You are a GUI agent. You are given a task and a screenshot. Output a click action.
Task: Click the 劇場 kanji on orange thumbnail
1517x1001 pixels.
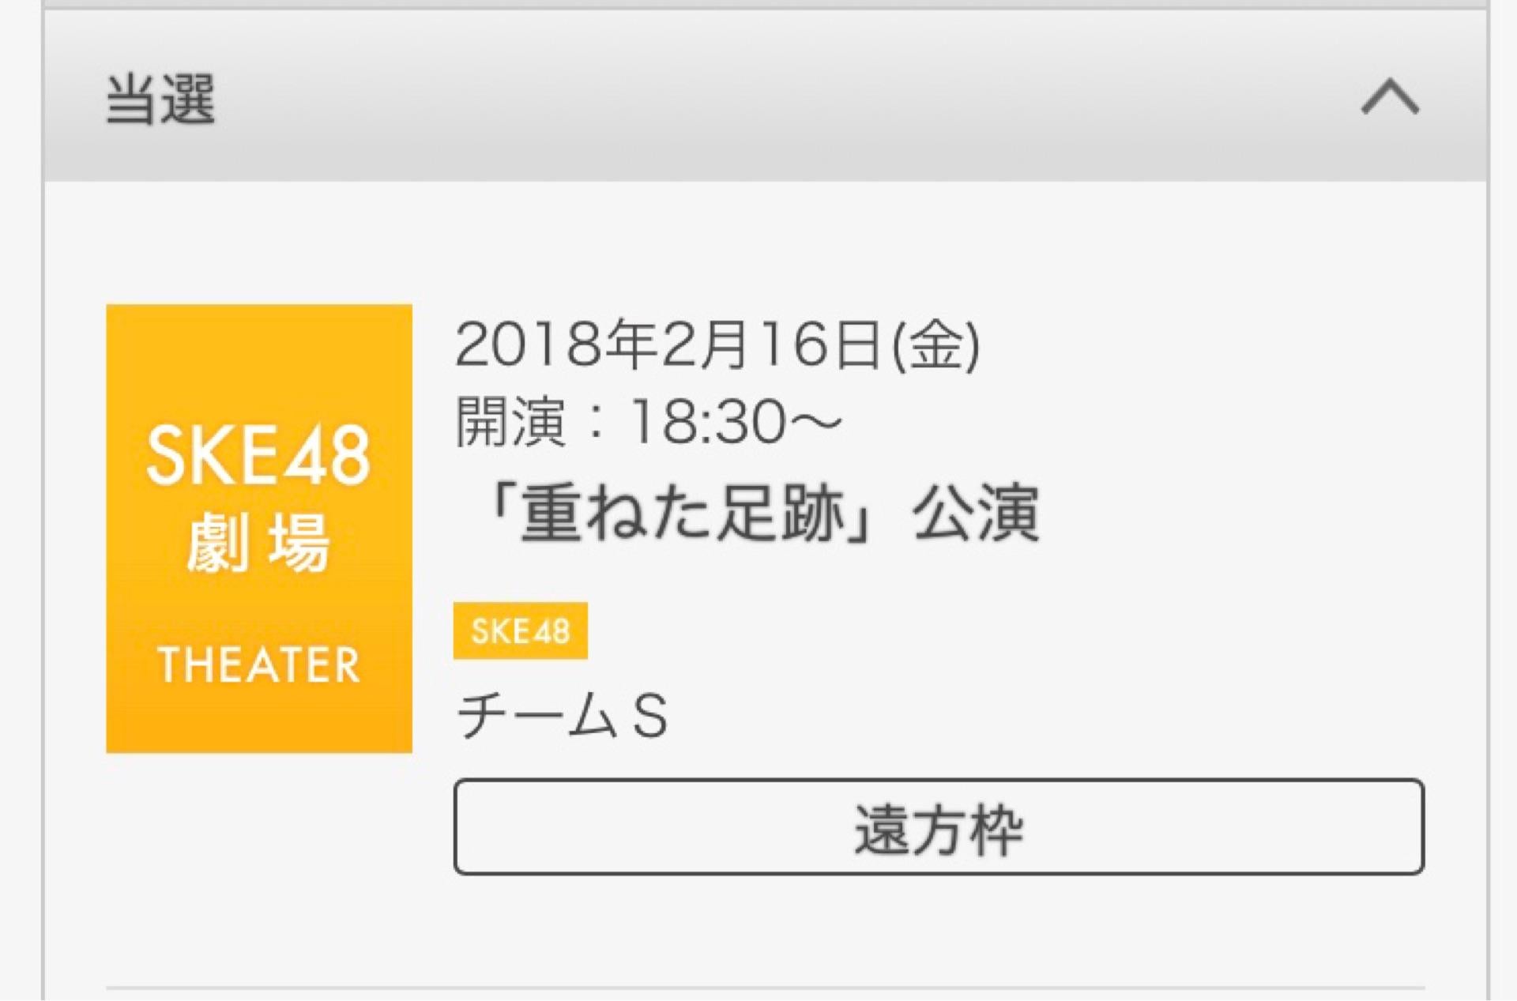coord(258,543)
